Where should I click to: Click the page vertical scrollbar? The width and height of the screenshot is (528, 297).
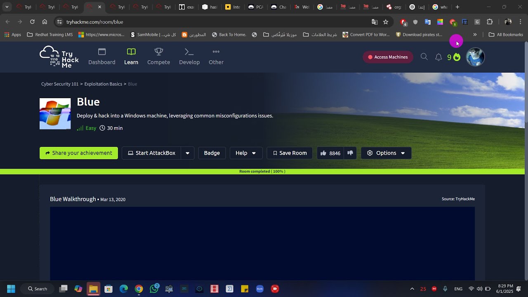[526, 82]
